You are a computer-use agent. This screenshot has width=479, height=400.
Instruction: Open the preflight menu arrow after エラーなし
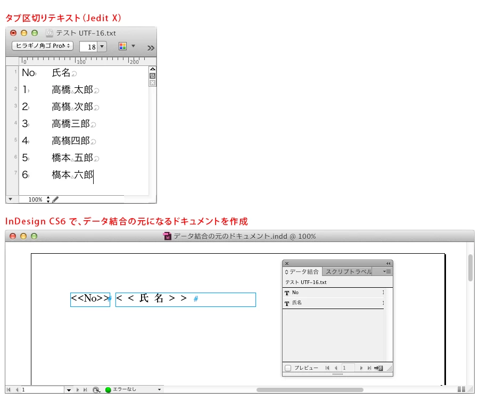click(x=159, y=389)
